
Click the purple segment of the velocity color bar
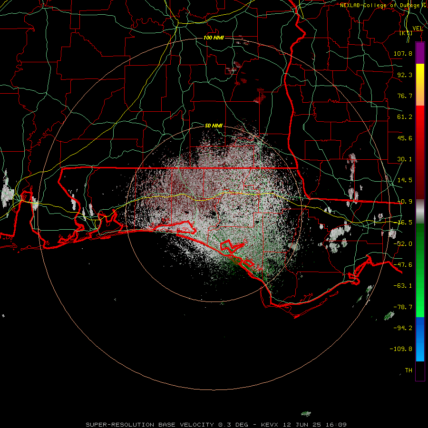(x=420, y=53)
